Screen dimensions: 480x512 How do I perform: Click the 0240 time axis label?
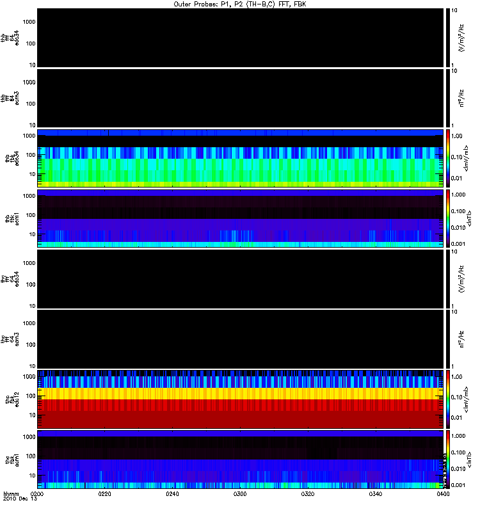(172, 494)
